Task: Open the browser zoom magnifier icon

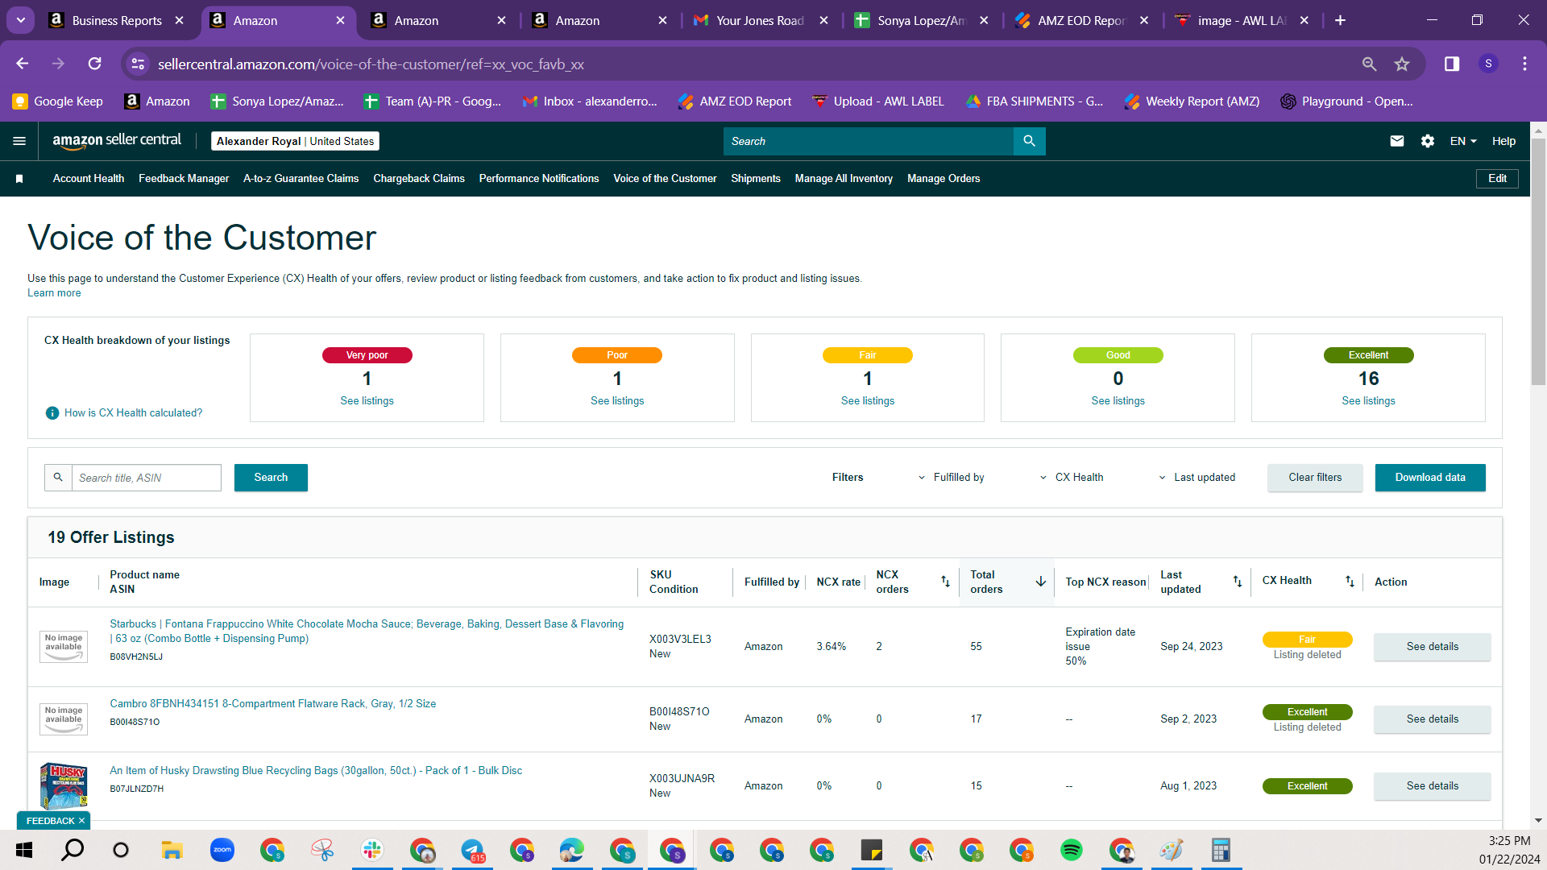Action: point(1369,64)
